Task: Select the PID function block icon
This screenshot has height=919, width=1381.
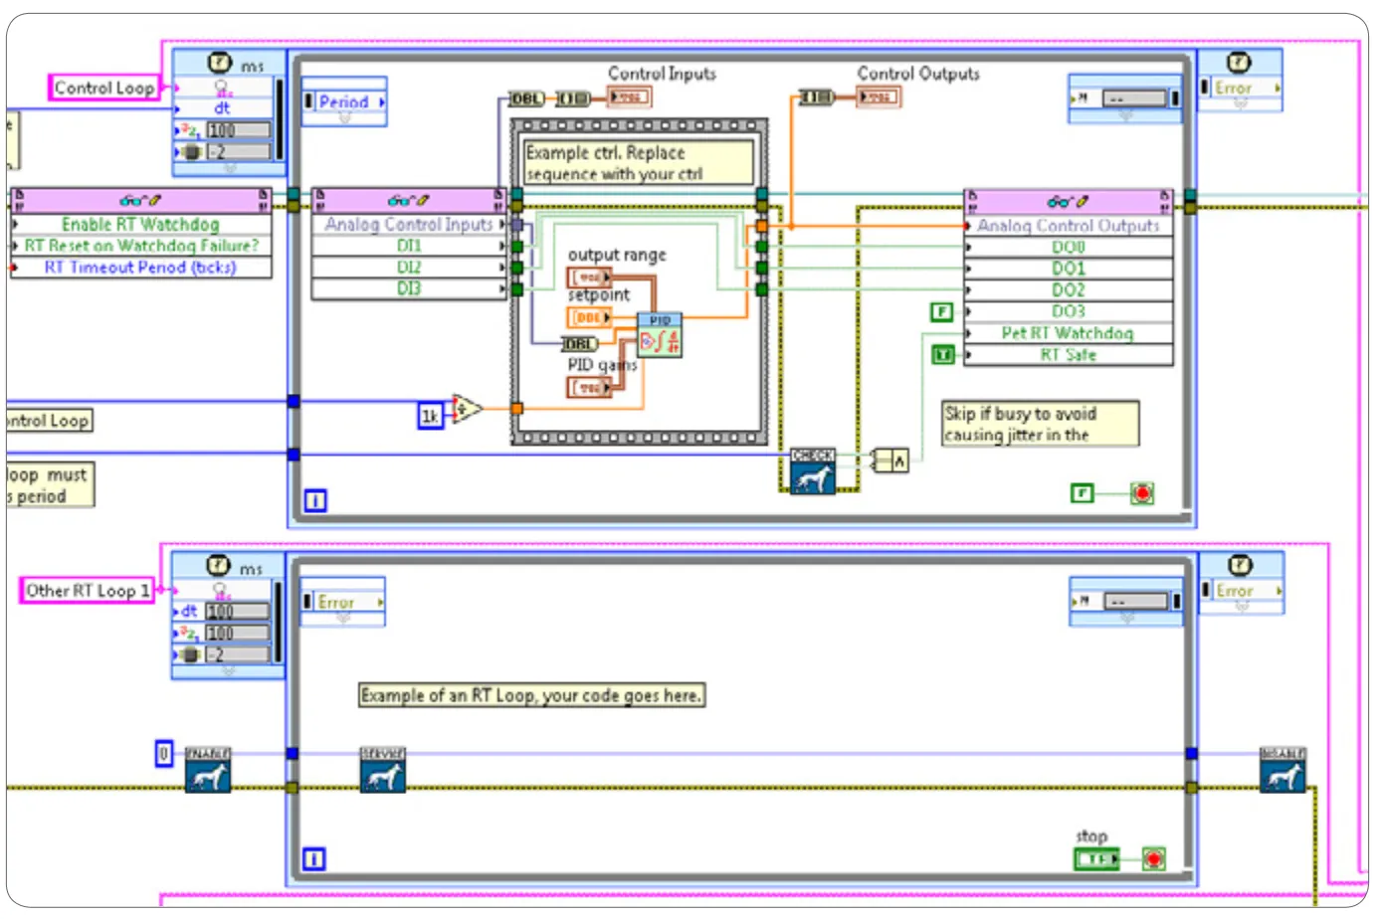Action: [660, 335]
